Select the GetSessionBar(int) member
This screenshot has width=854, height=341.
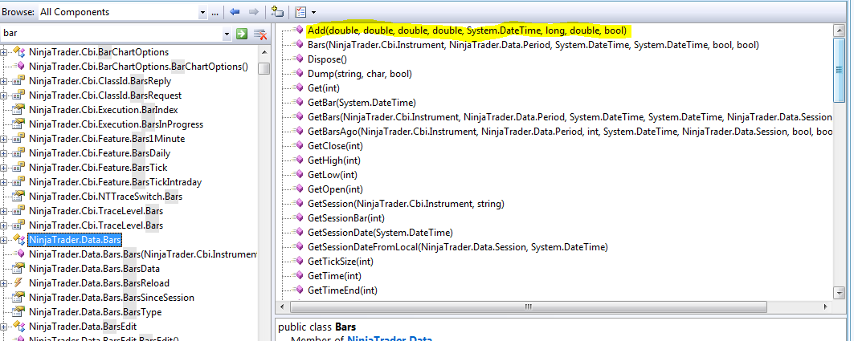[345, 218]
